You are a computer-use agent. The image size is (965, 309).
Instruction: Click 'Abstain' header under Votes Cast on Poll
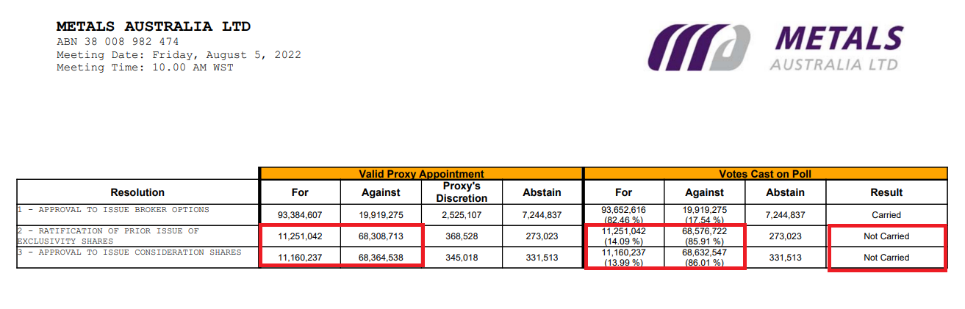click(x=785, y=192)
